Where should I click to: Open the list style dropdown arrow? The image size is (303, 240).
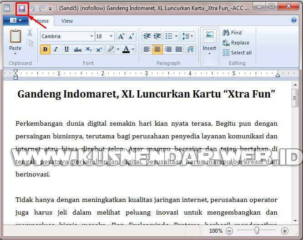click(176, 36)
